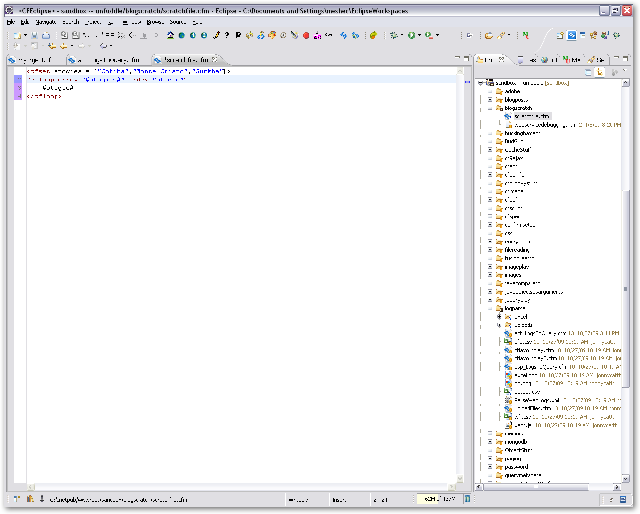Click the Print icon in the toolbar

pyautogui.click(x=46, y=35)
